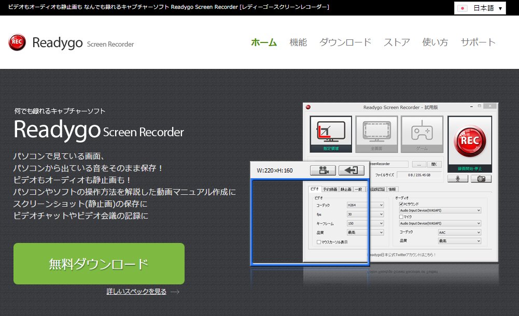Click the Japan flag icon in language selector
The image size is (519, 316).
point(462,8)
